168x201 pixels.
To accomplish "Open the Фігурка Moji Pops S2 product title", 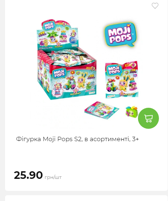I will 77,139.
